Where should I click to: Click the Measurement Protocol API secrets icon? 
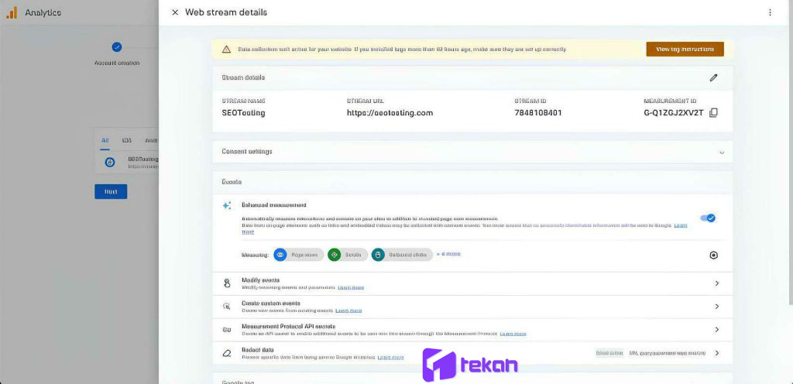227,330
